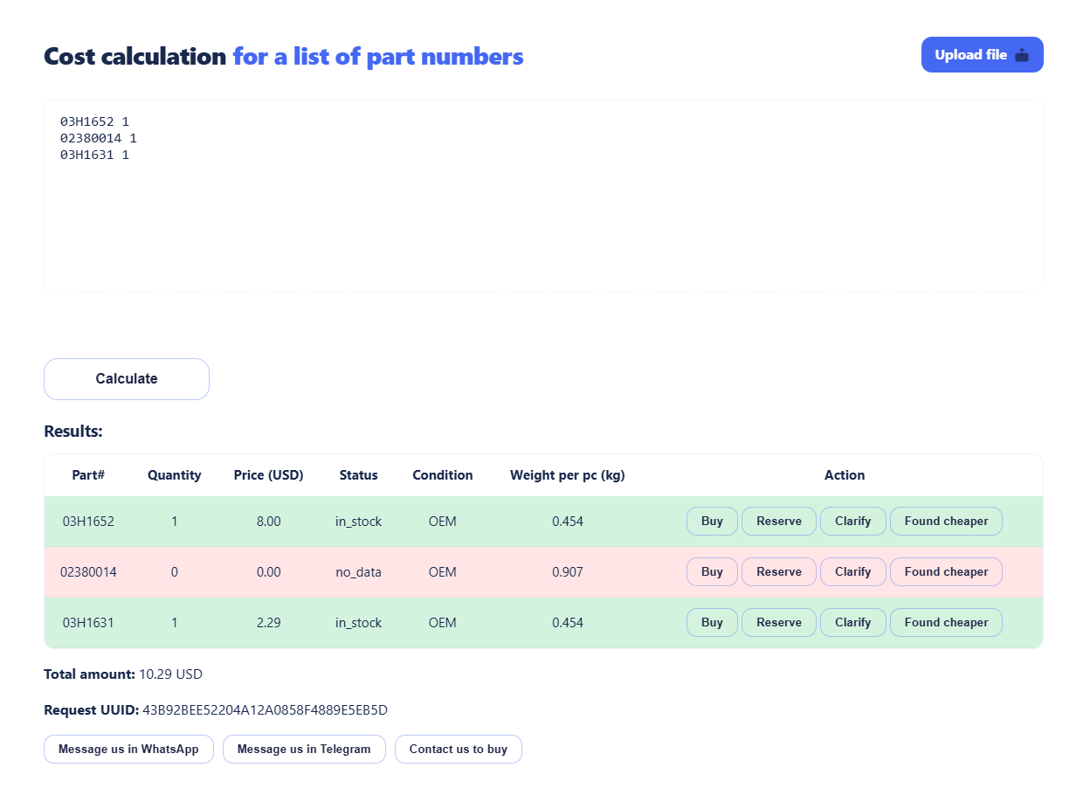Report Found cheaper for 02380014
The width and height of the screenshot is (1090, 802).
(946, 572)
